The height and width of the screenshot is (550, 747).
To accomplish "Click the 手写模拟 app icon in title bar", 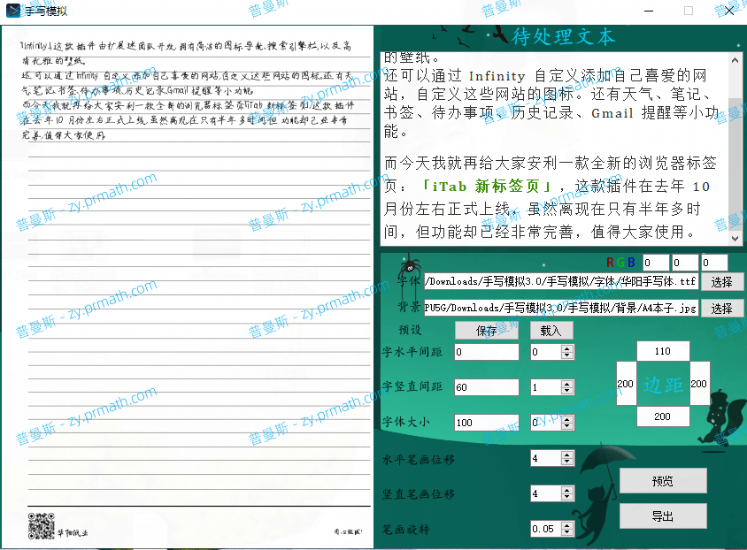I will [13, 10].
